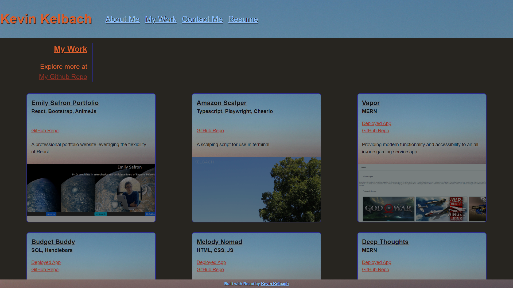Open the Amazon Scalper project title

[x=221, y=103]
